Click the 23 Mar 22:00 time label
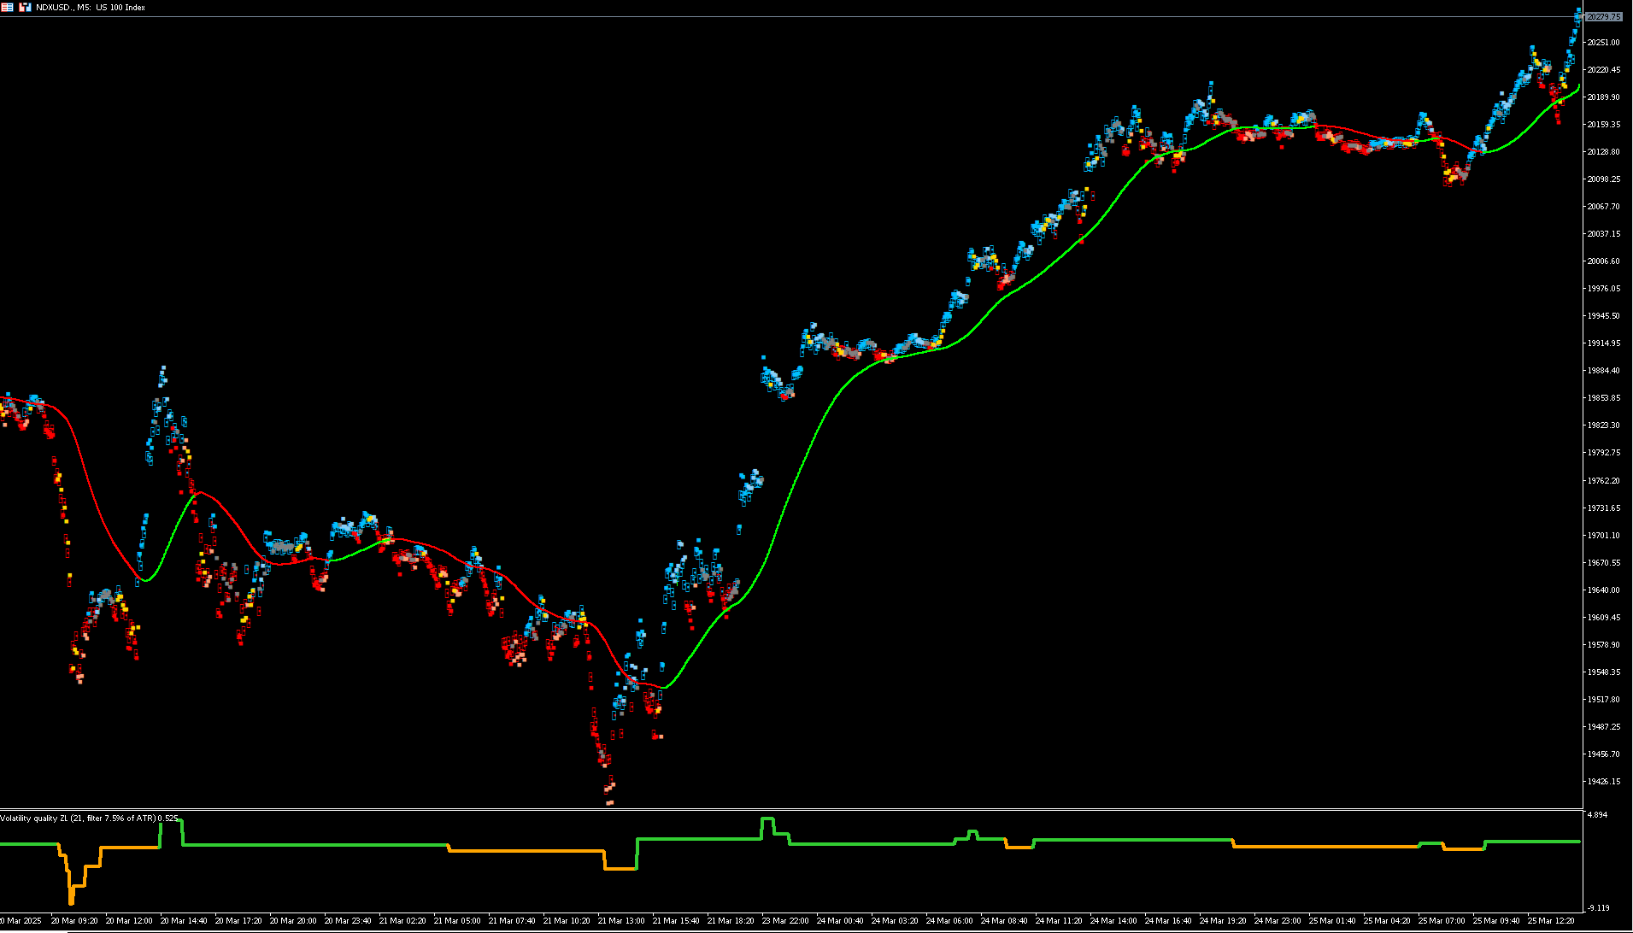The height and width of the screenshot is (933, 1633). (785, 921)
